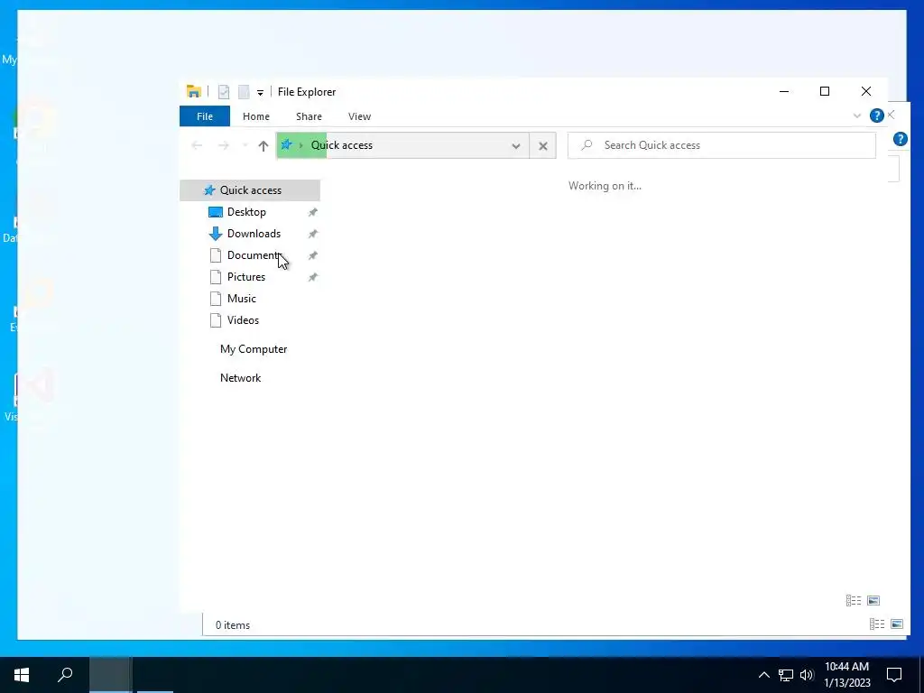
Task: Open the Windows Start menu
Action: point(22,675)
